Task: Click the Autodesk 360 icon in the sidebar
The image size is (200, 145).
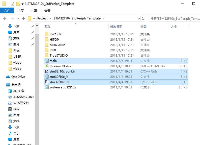Action: click(10, 97)
